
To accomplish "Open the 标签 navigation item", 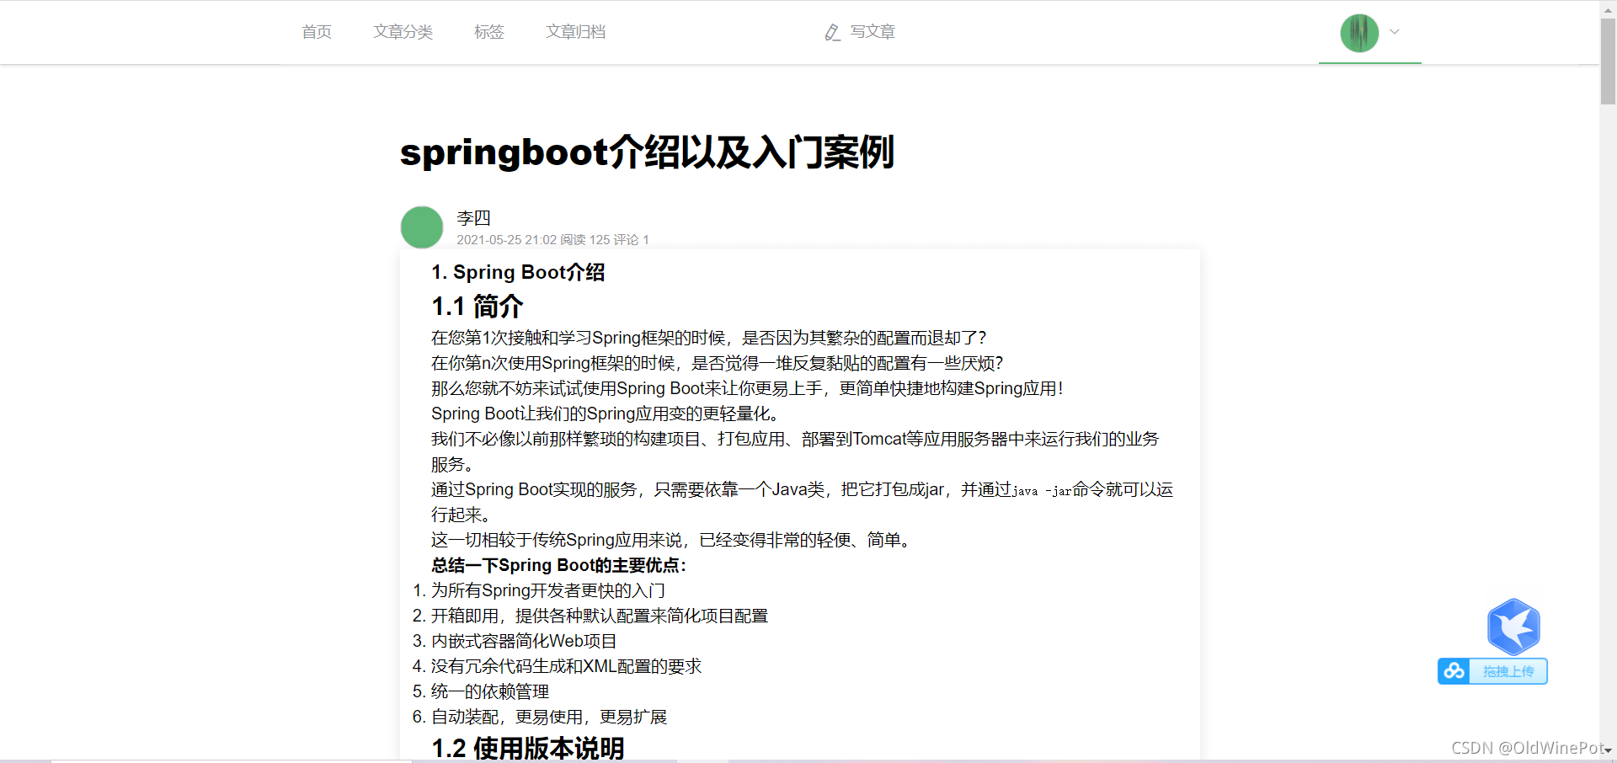I will coord(488,32).
